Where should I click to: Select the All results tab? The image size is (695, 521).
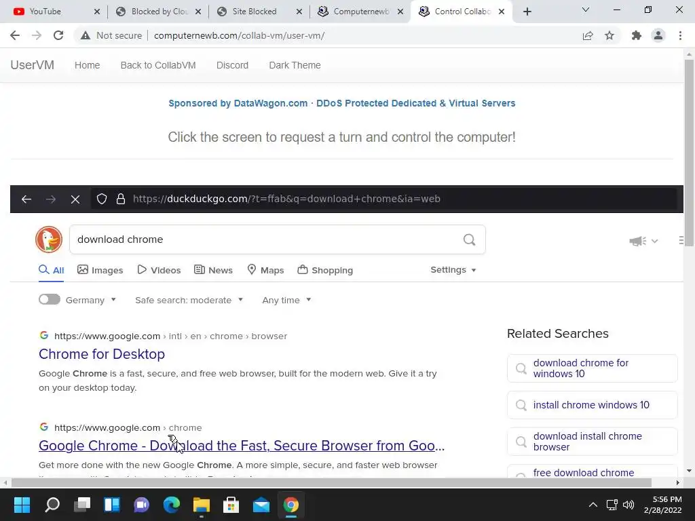(52, 270)
